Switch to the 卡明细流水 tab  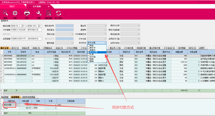coord(48,48)
